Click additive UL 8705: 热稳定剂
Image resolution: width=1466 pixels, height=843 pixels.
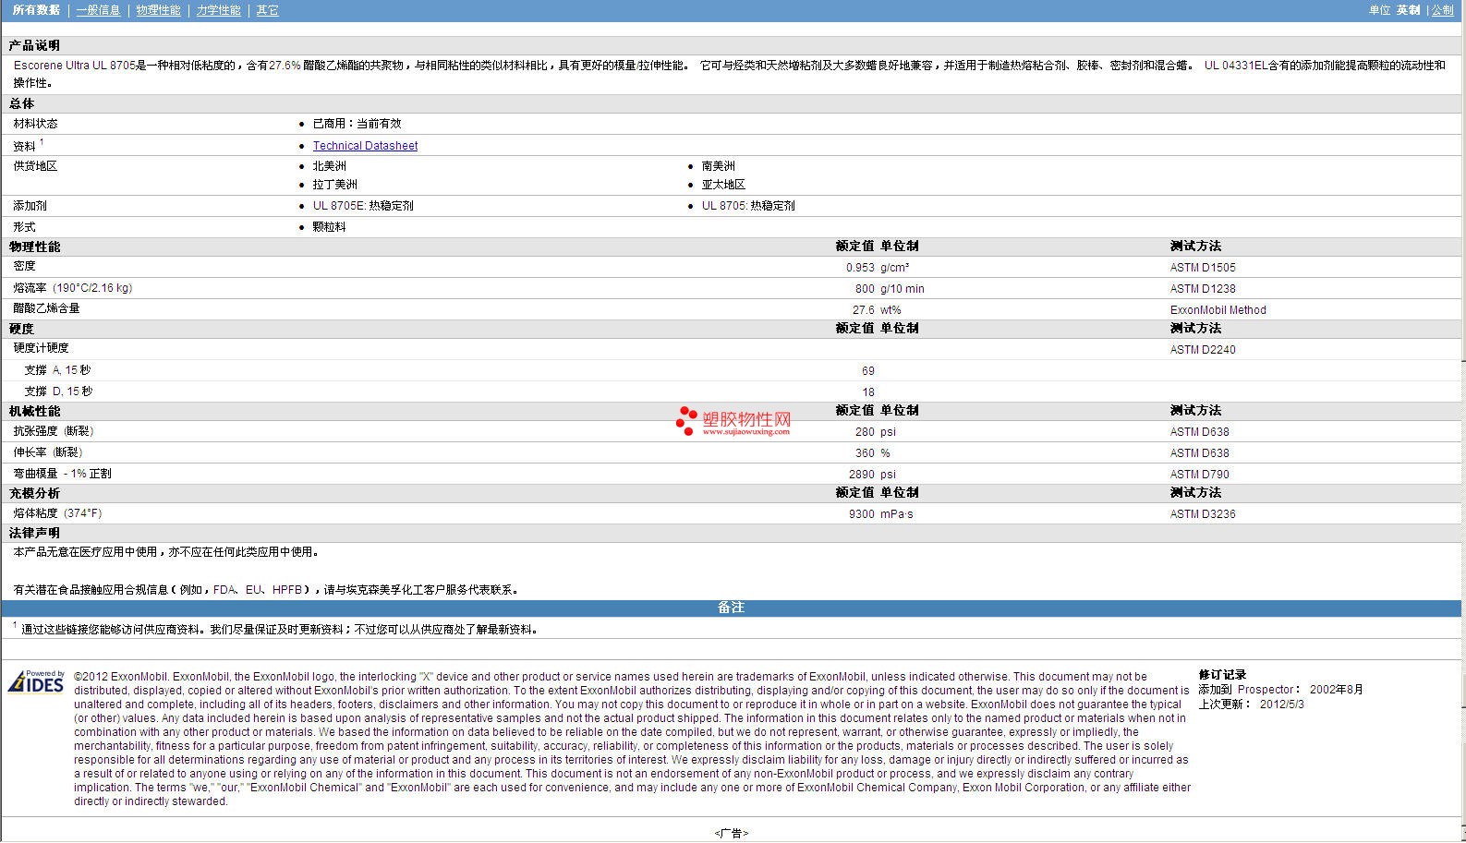(x=748, y=206)
